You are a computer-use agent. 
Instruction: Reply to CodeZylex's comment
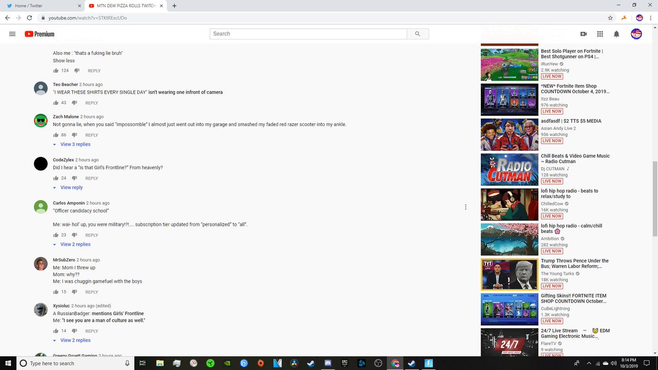click(x=92, y=179)
